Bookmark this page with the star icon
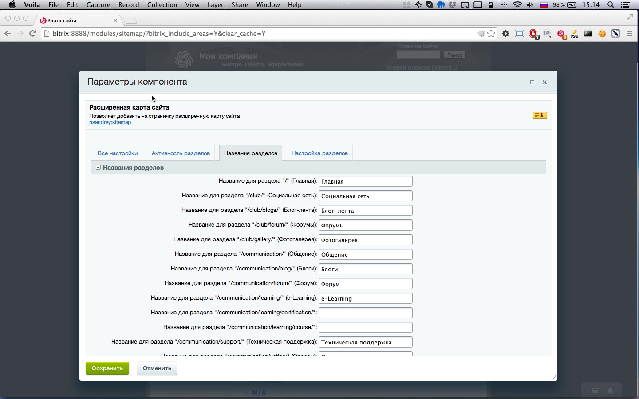 pos(491,34)
